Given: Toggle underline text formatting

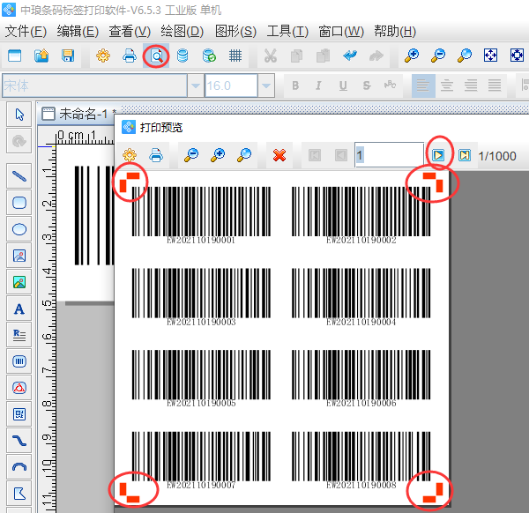Looking at the screenshot, I should pos(343,85).
